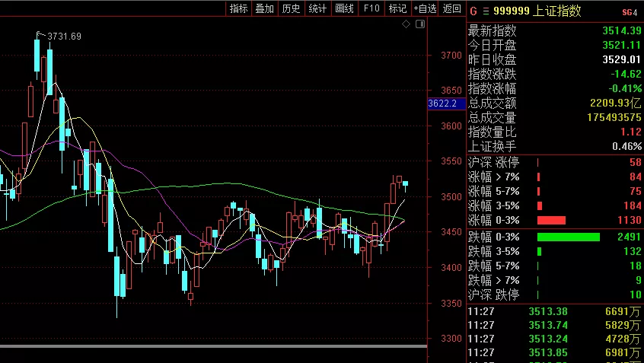This screenshot has width=644, height=363.
Task: Click the green bar for 跌幅 0-3%
Action: coord(569,237)
